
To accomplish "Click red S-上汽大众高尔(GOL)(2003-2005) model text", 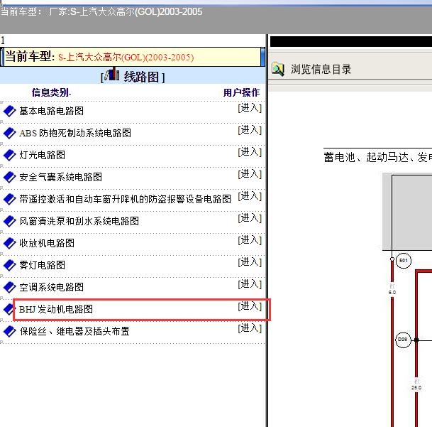I will [x=126, y=58].
